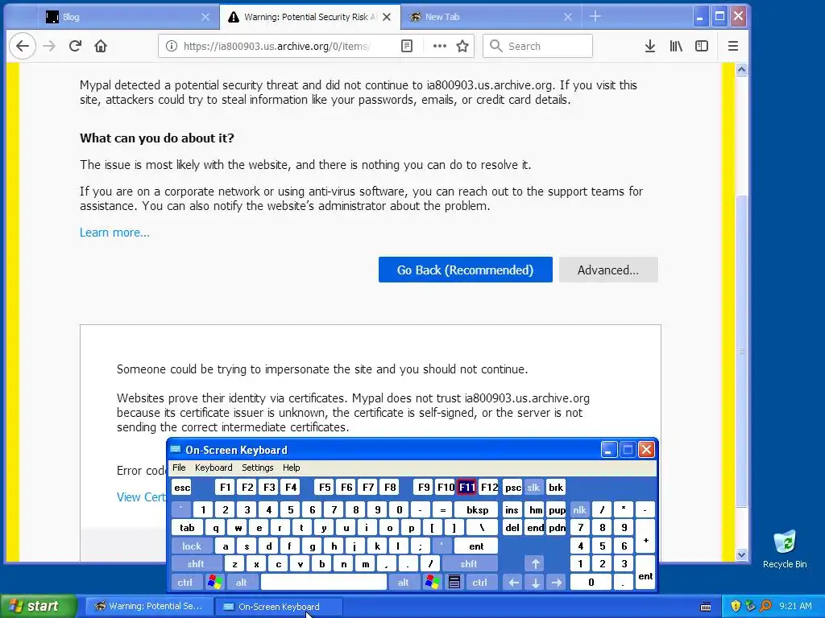The width and height of the screenshot is (825, 618).
Task: Close the Warning security risk tab
Action: point(387,17)
